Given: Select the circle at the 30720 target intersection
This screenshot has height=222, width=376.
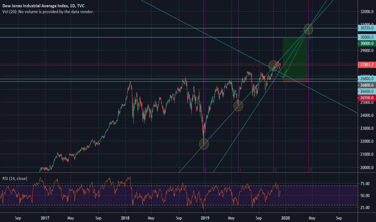Looking at the screenshot, I should (308, 29).
